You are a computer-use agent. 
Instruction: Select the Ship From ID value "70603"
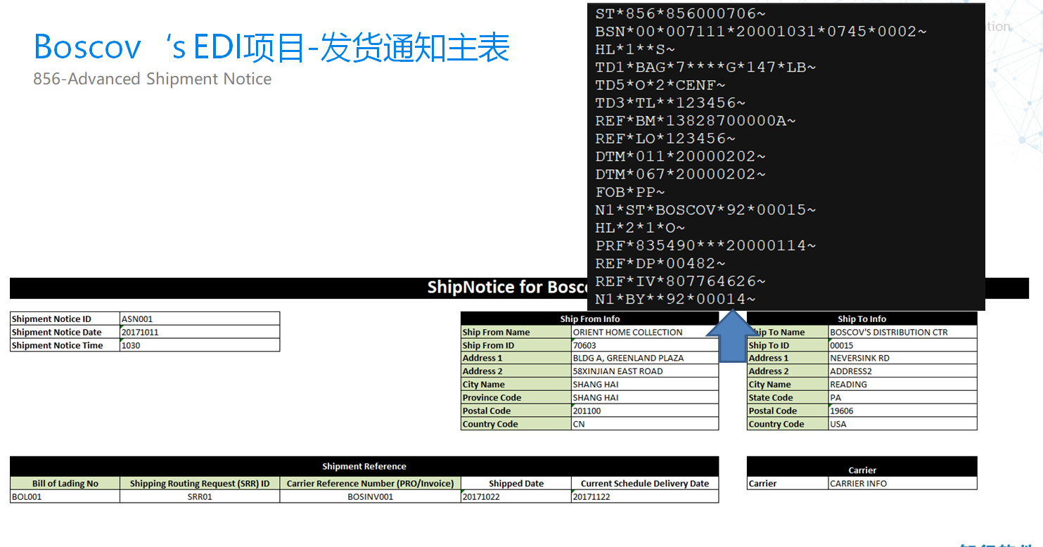click(645, 345)
